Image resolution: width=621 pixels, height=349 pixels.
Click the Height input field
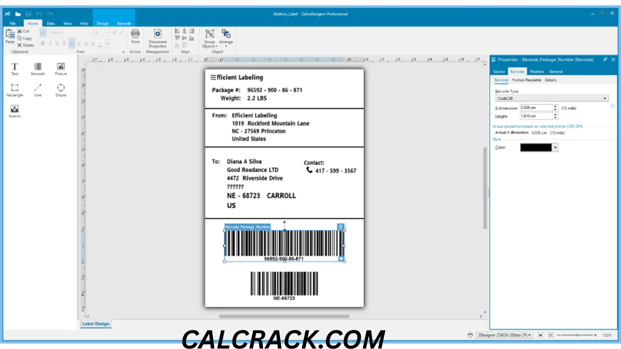point(536,116)
